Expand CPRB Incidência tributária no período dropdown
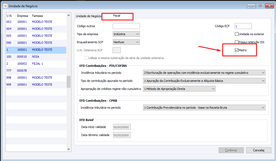Image resolution: width=276 pixels, height=161 pixels. [204, 108]
